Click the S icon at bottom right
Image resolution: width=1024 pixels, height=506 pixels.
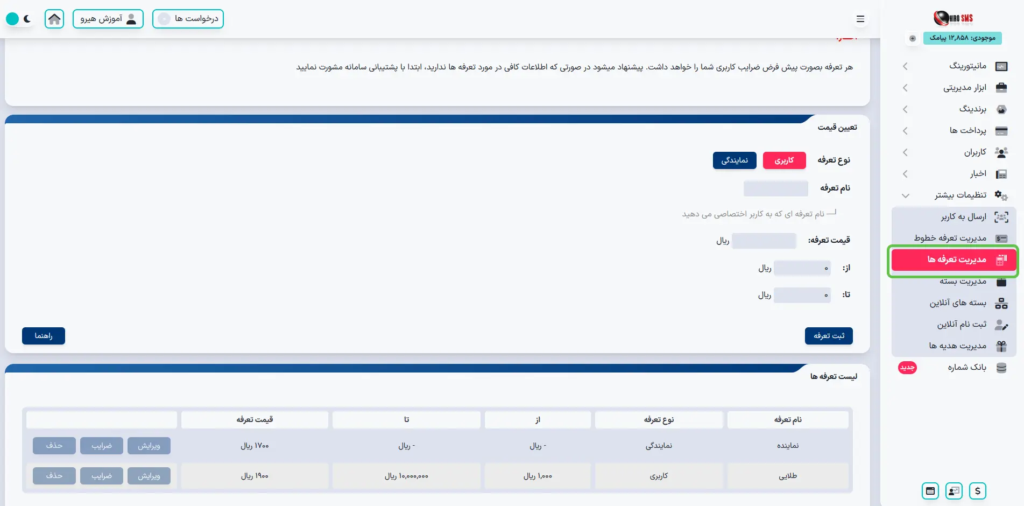click(x=977, y=491)
